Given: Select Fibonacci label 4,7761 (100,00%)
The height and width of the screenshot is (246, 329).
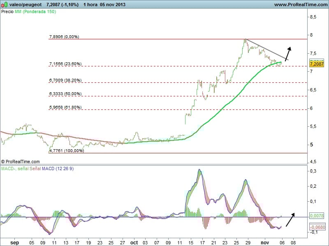Looking at the screenshot, I should click(x=67, y=150).
